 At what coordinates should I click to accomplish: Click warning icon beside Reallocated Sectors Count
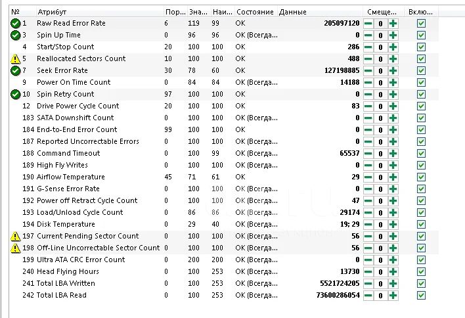click(x=15, y=59)
